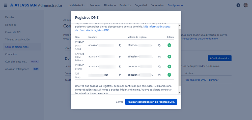
Task: Copy the DKIM Active record name
Action: coord(120,45)
